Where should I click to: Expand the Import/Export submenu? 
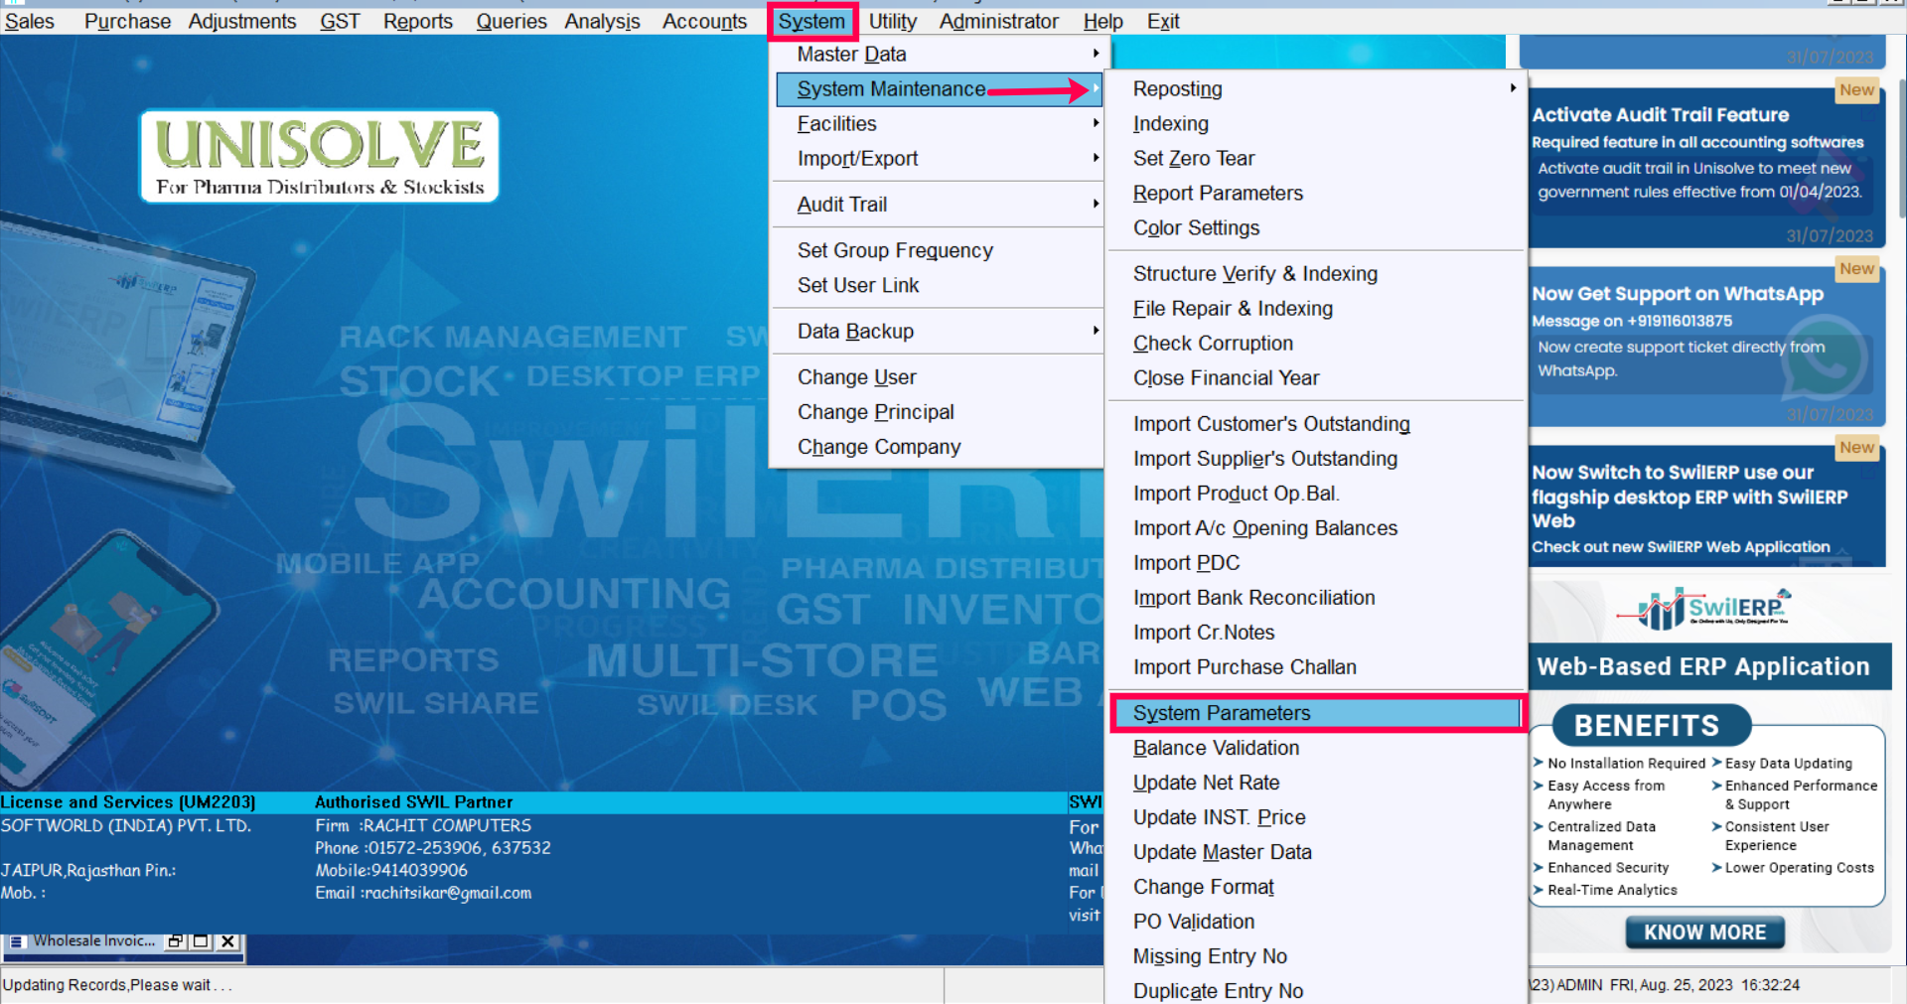pyautogui.click(x=939, y=158)
